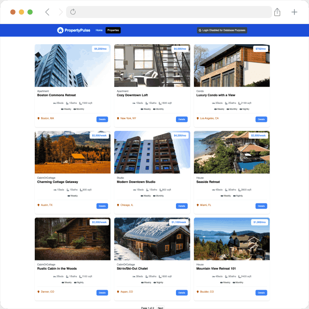Click the Miami, FL location text
The width and height of the screenshot is (309, 309).
tap(206, 205)
